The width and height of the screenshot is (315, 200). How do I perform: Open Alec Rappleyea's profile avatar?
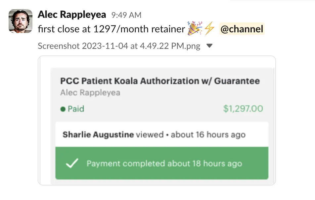click(21, 21)
